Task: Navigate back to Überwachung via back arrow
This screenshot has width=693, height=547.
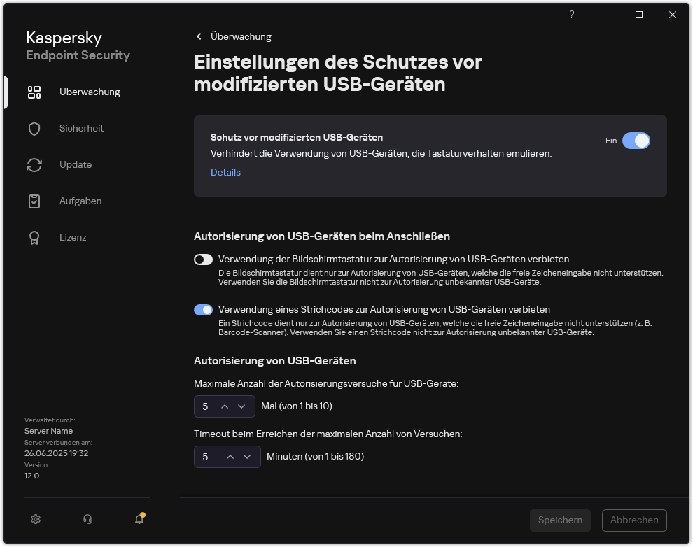Action: pos(199,36)
